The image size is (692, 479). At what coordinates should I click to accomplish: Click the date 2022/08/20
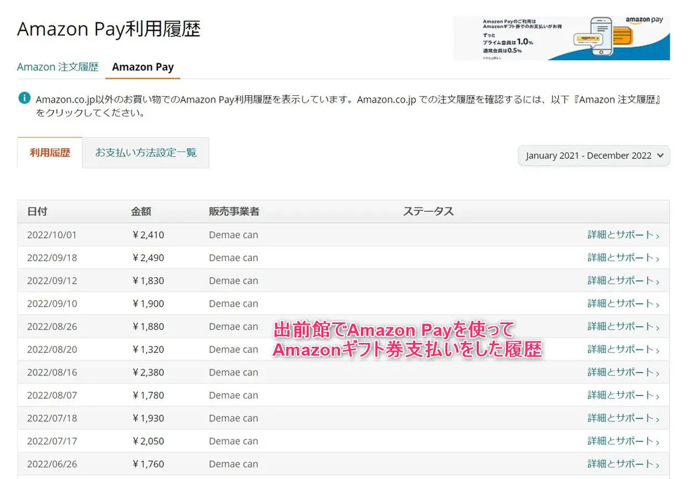[x=52, y=350]
